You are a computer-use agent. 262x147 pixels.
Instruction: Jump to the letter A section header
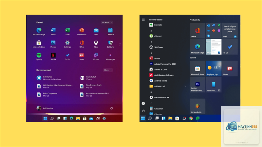151,53
